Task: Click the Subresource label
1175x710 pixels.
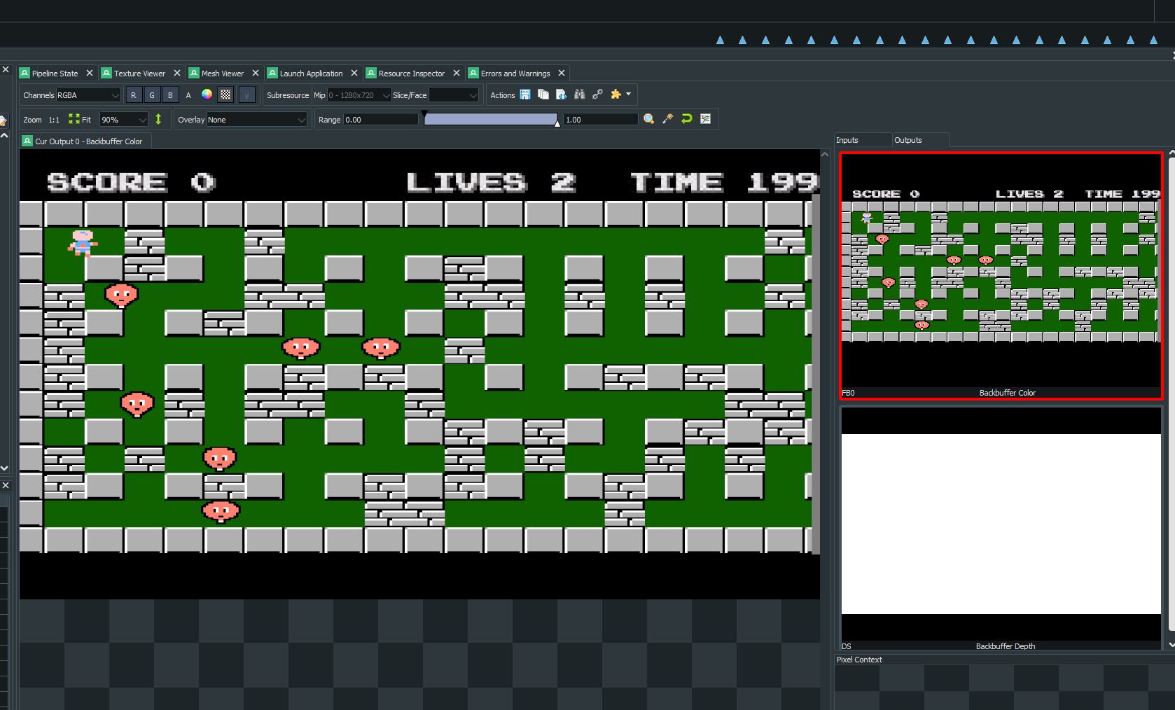Action: click(288, 95)
